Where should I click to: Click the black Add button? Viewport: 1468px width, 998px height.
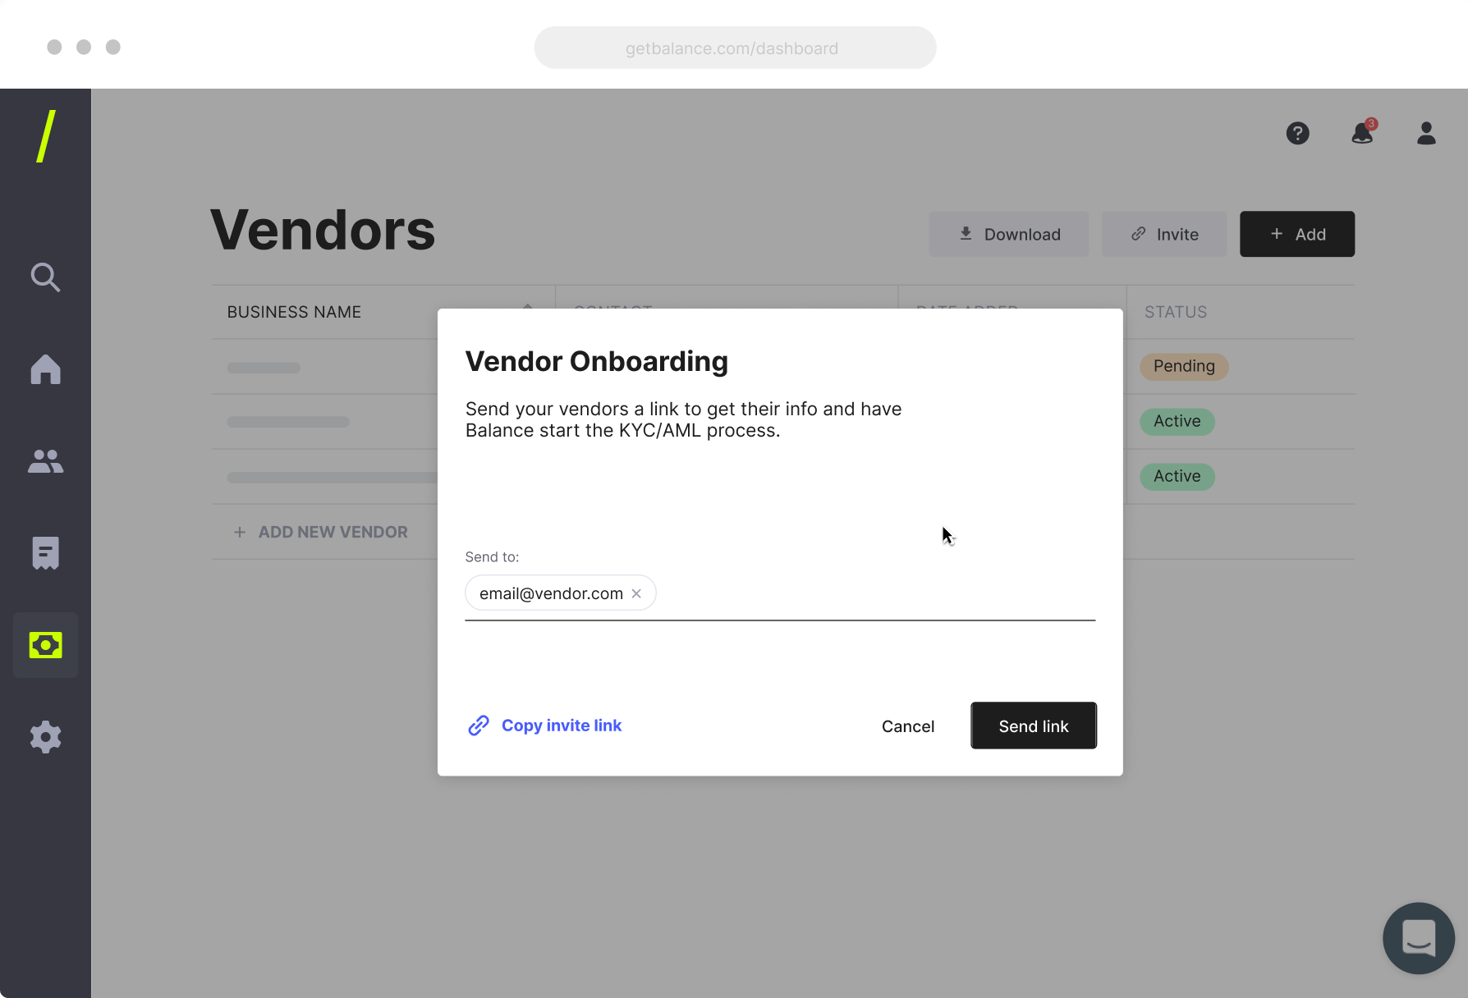[1296, 234]
